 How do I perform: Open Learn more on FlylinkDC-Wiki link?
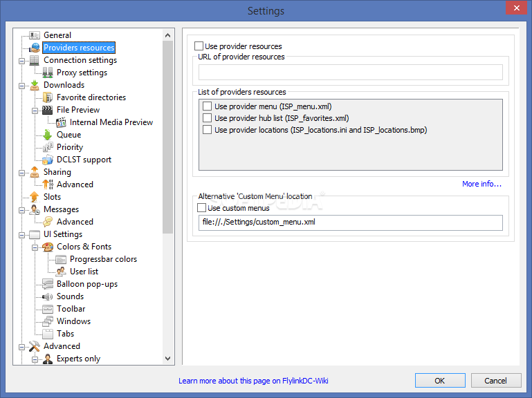[253, 381]
